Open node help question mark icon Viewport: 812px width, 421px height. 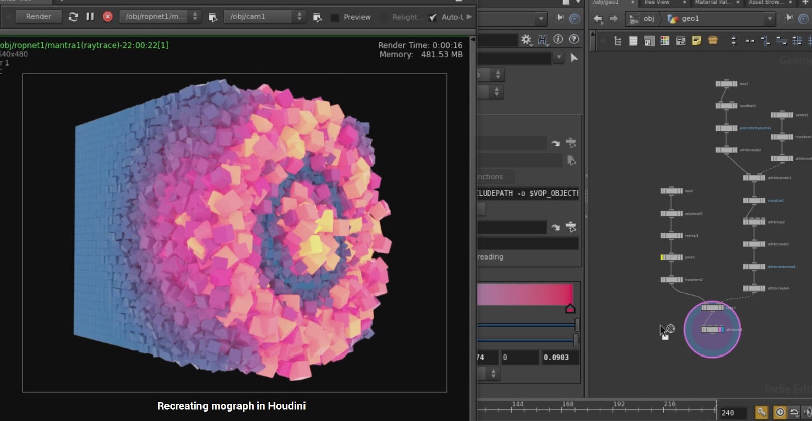coord(574,39)
